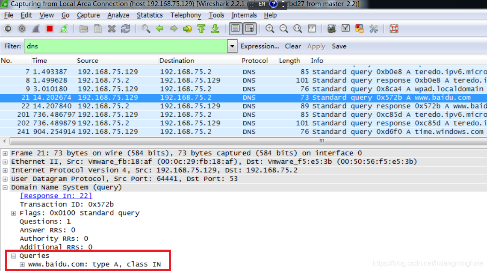
Task: Click the EN language indicator
Action: click(262, 4)
